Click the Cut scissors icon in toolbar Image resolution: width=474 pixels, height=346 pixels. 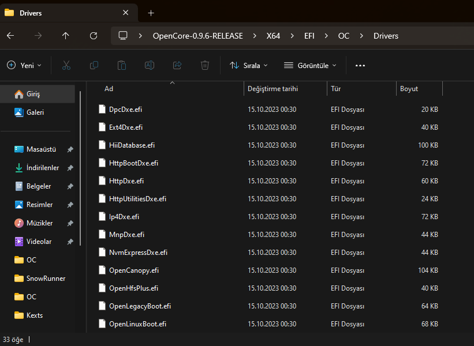coord(66,65)
